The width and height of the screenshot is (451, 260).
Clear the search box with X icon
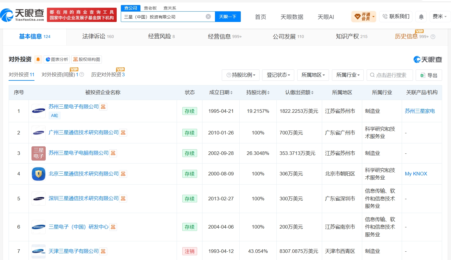point(208,17)
